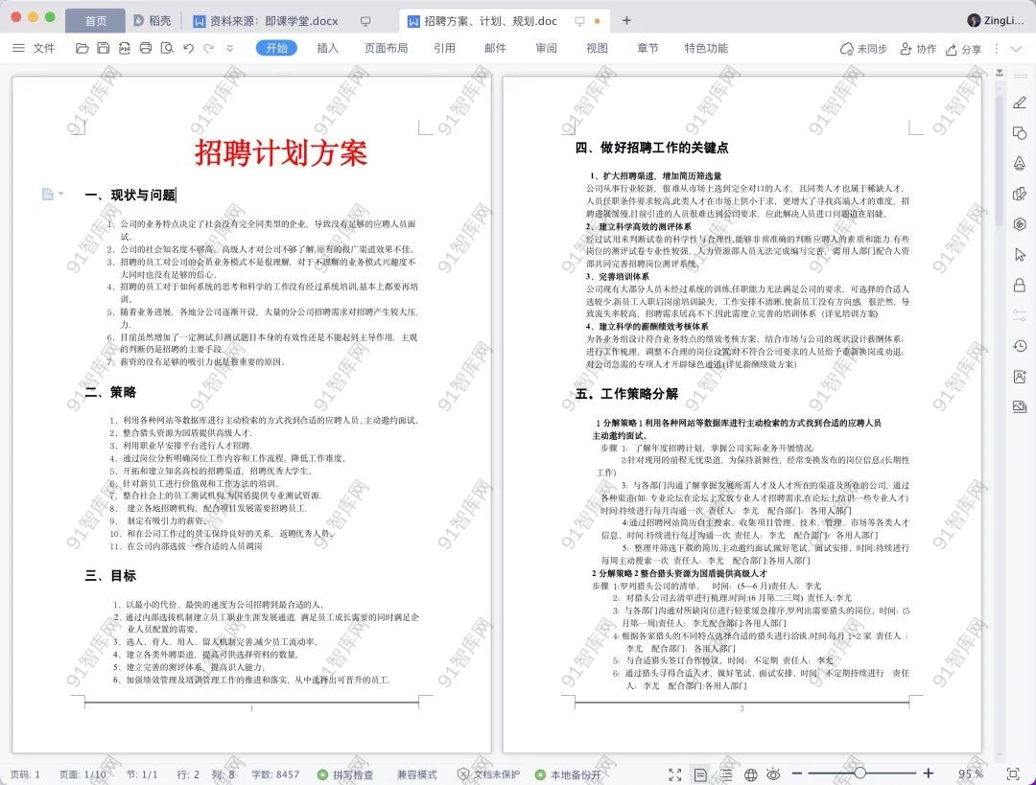Image resolution: width=1036 pixels, height=785 pixels.
Task: Click the lock icon in right sidebar
Action: click(1020, 285)
